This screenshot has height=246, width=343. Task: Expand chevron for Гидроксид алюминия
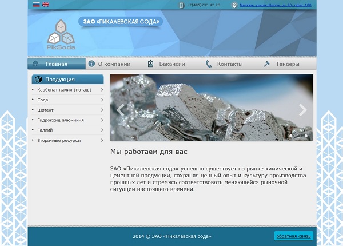point(102,120)
